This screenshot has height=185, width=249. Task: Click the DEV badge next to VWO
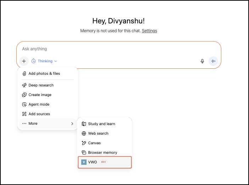point(103,162)
